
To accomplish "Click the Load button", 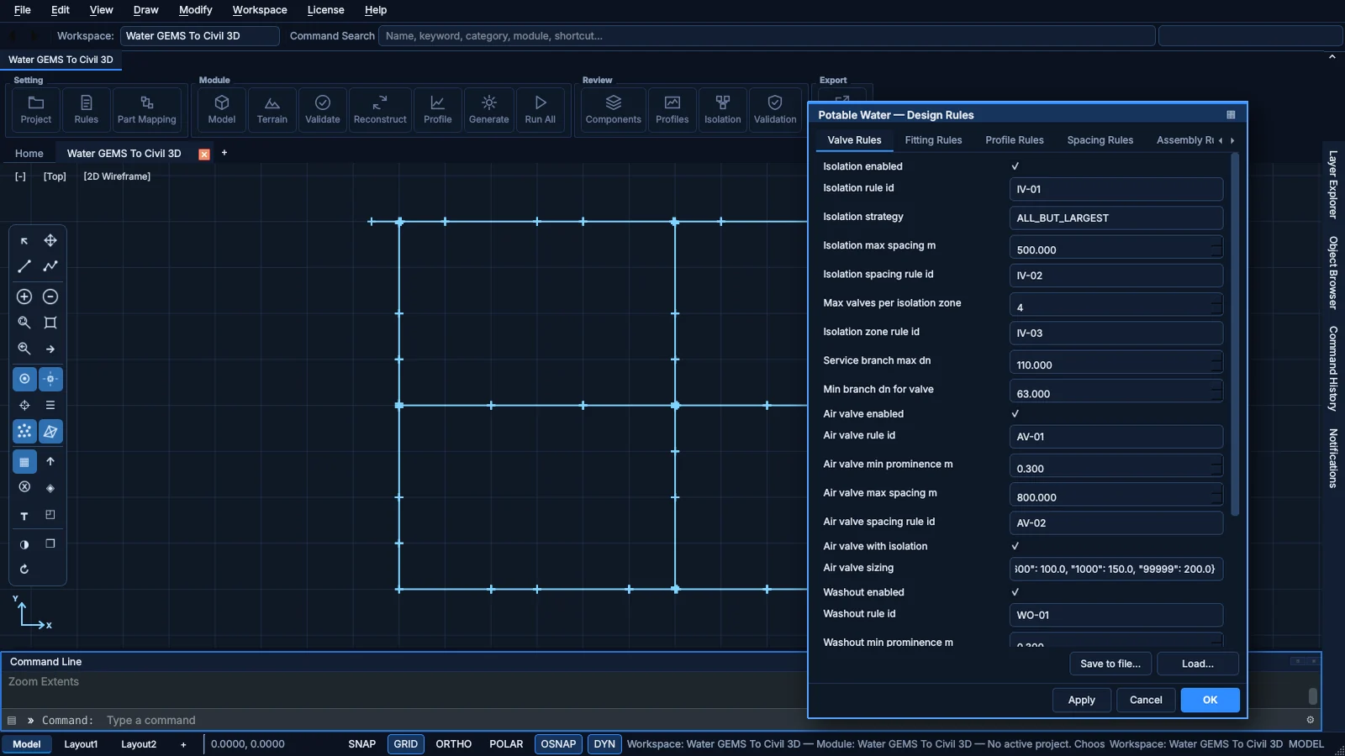I will (1197, 664).
